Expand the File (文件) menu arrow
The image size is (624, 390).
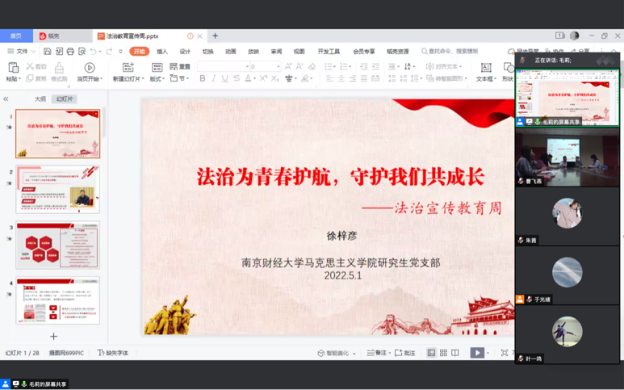[33, 52]
